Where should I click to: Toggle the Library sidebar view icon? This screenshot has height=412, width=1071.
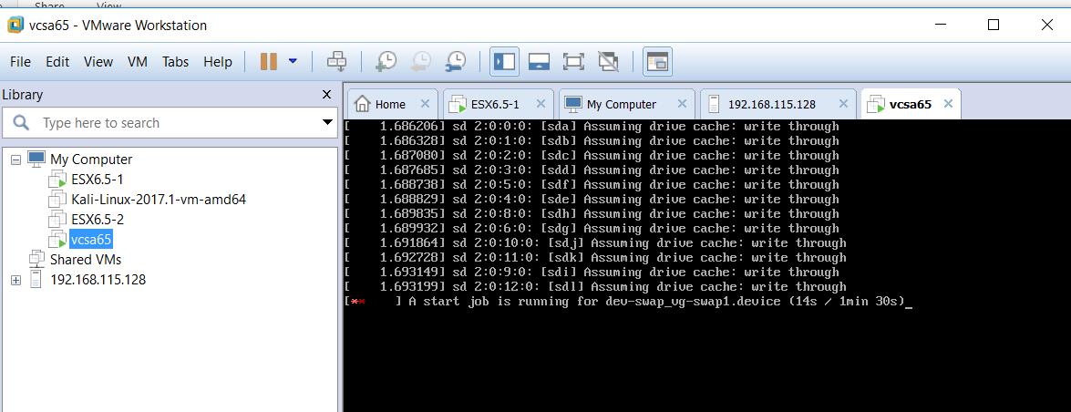504,61
